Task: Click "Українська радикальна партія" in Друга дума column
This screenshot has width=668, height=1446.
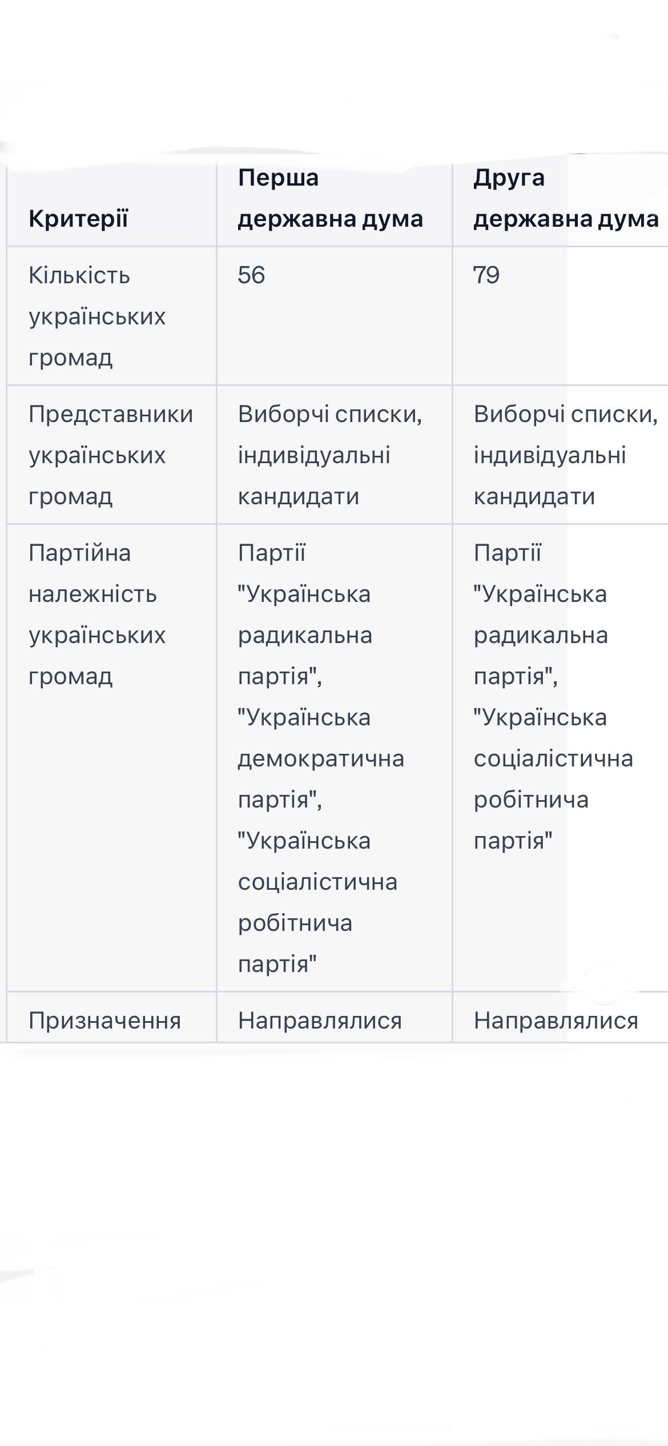Action: click(541, 635)
